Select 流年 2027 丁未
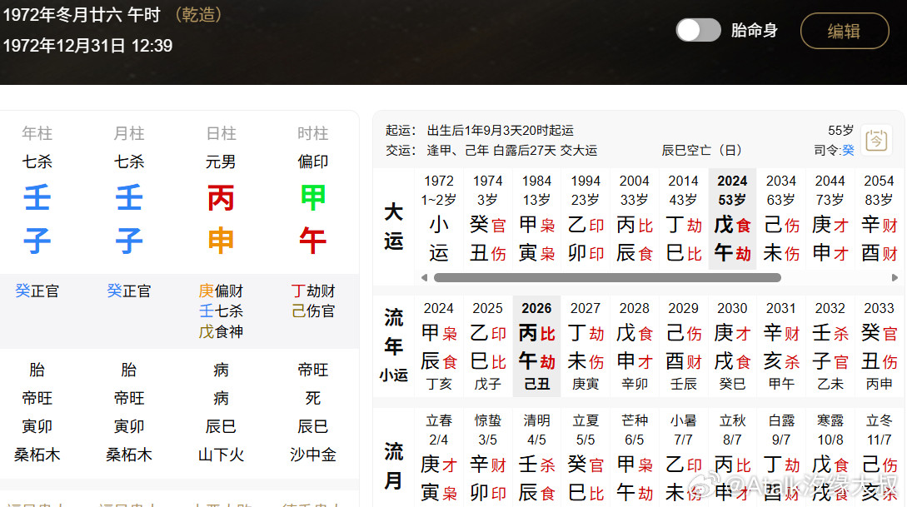 [x=586, y=345]
